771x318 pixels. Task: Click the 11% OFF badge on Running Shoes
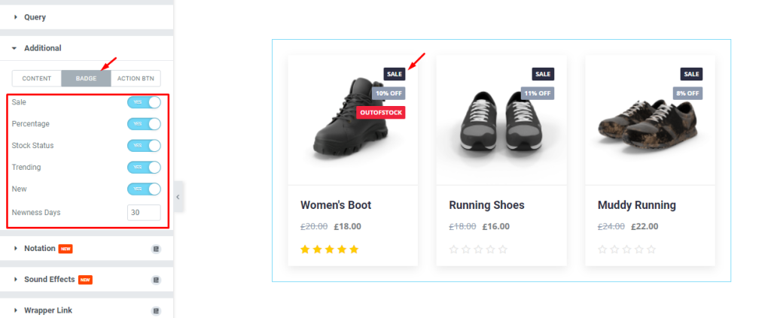tap(538, 93)
